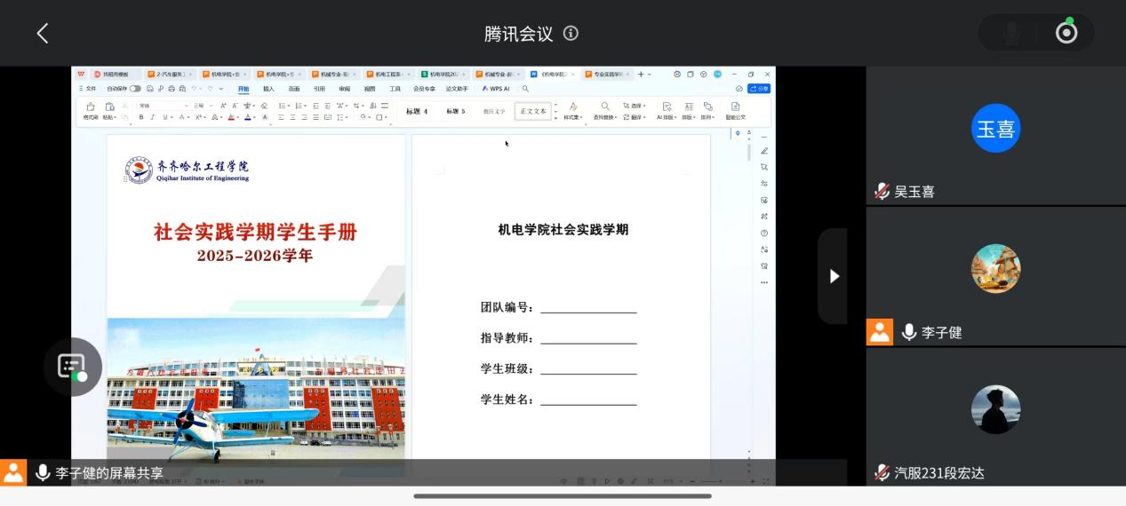Select the font color red underline swatch
This screenshot has height=506, width=1126.
tap(231, 117)
